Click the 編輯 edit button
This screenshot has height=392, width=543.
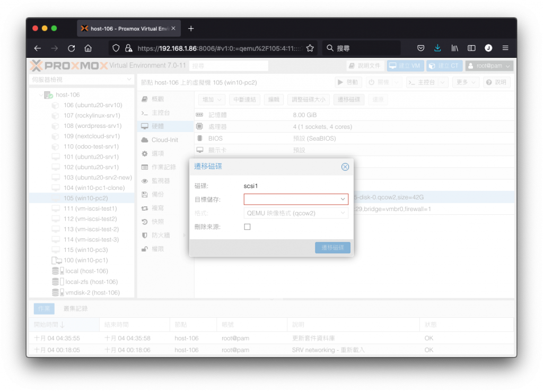pos(274,100)
